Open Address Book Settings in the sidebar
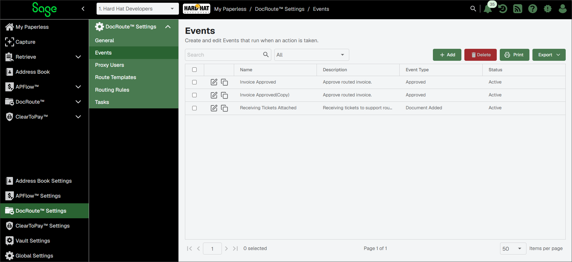 [44, 181]
